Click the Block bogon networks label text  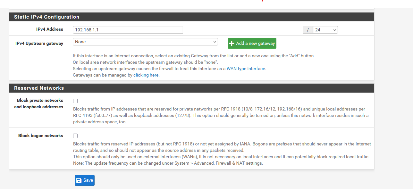41,136
